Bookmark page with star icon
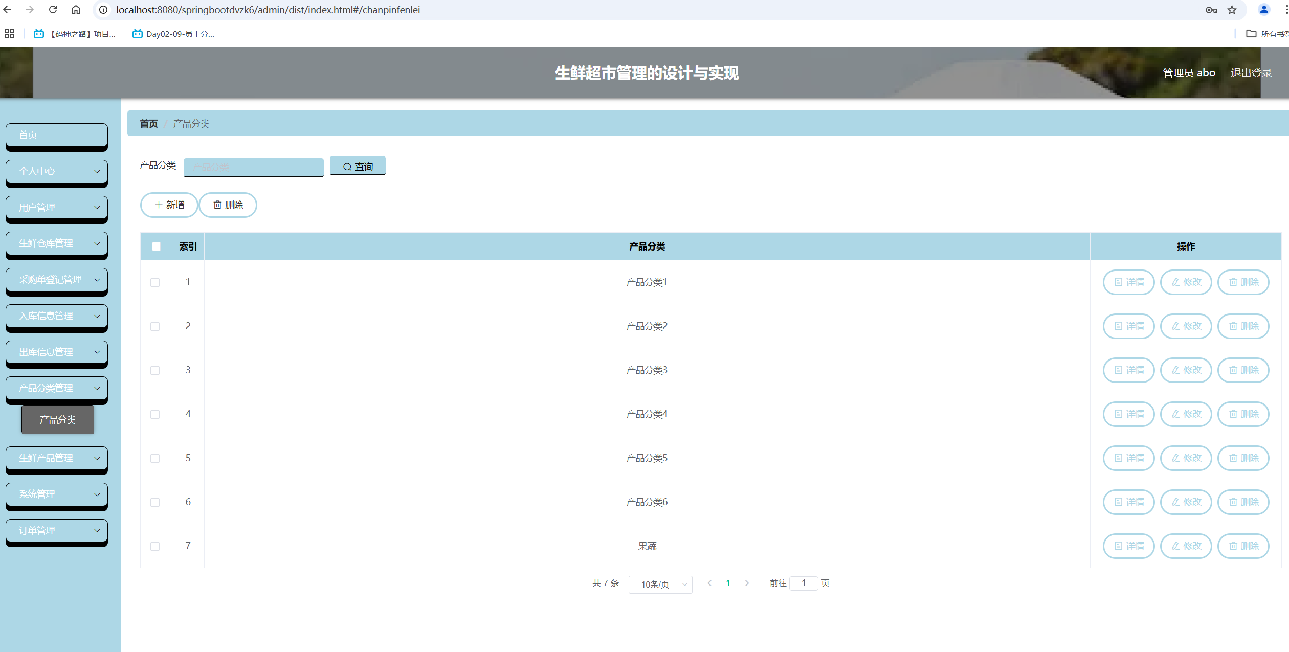Image resolution: width=1289 pixels, height=652 pixels. click(x=1232, y=10)
